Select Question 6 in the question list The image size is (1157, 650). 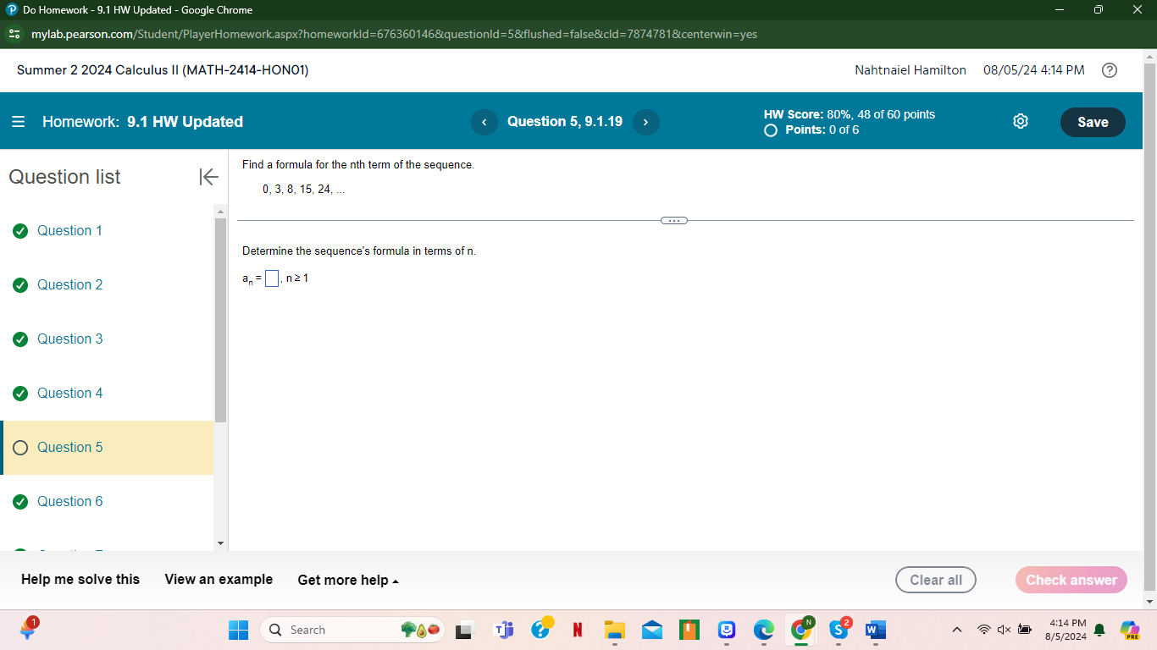click(69, 501)
